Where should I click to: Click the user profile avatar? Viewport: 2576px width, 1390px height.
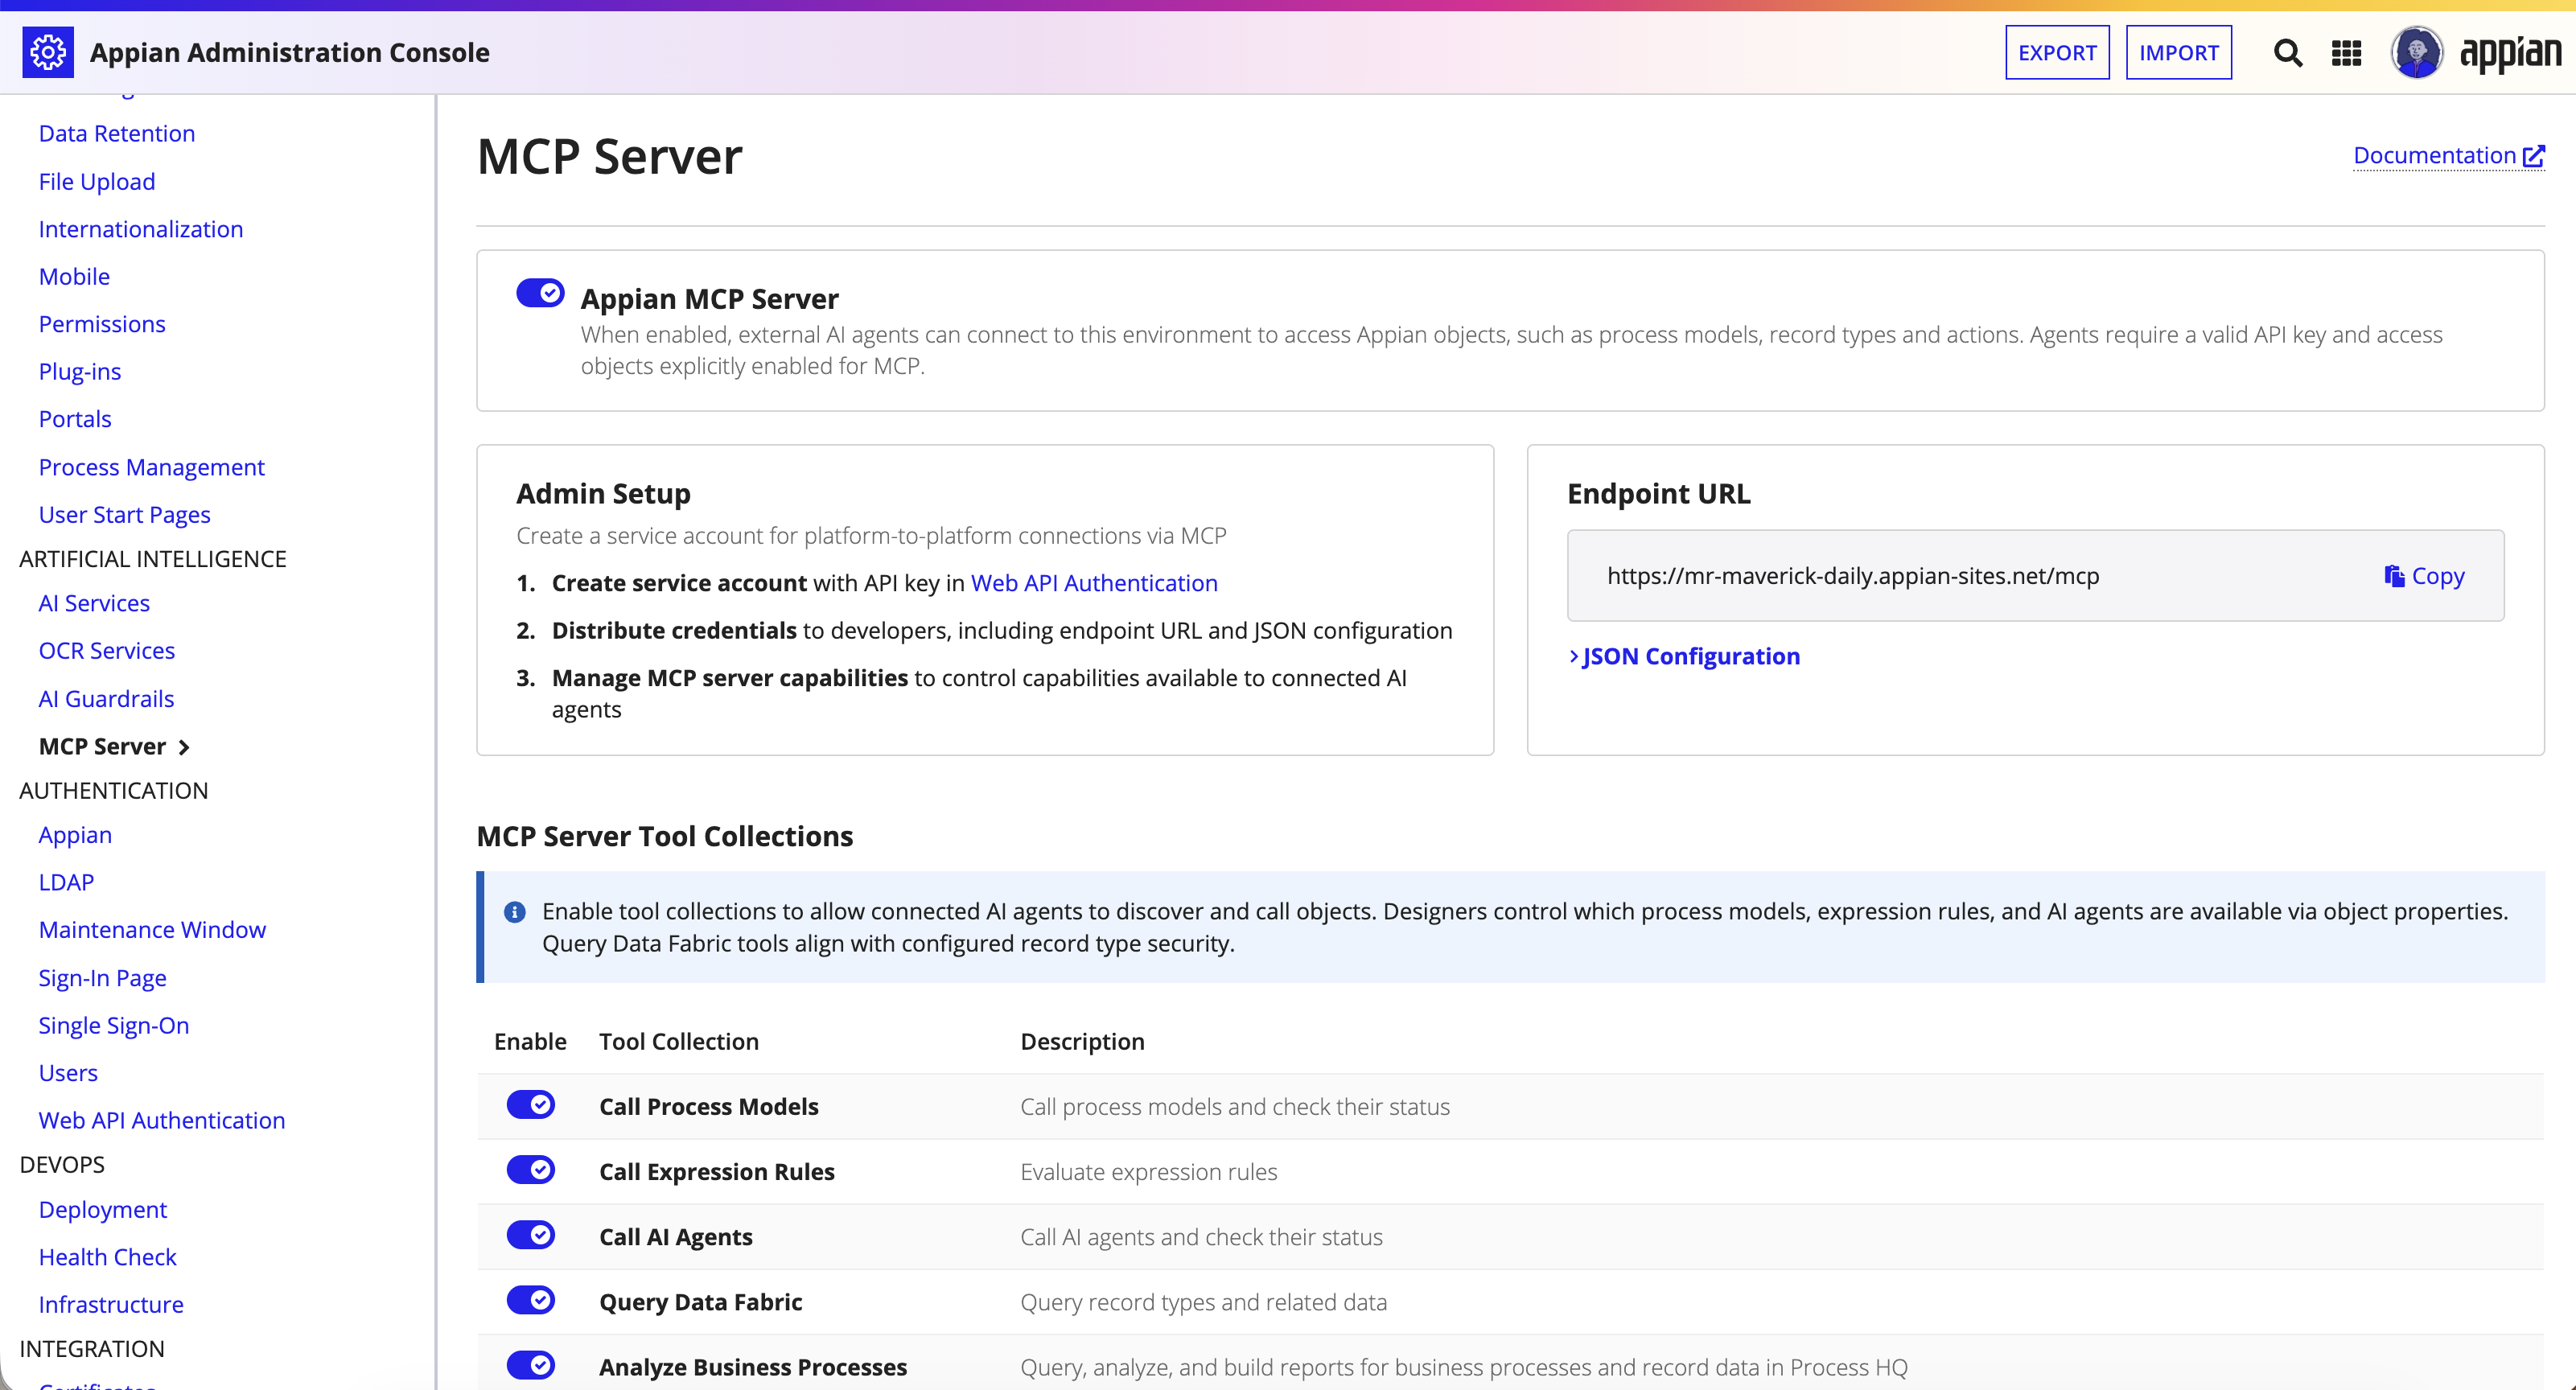pos(2416,52)
